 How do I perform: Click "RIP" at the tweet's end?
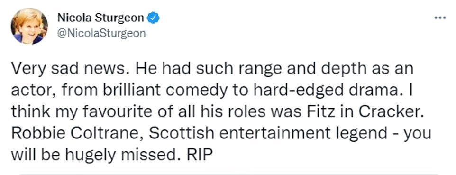(198, 155)
